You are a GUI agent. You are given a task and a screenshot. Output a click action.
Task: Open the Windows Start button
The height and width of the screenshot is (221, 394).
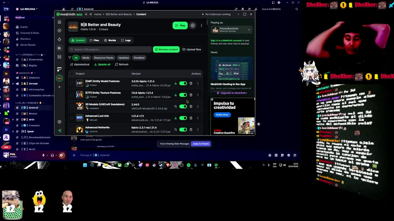click(x=85, y=165)
